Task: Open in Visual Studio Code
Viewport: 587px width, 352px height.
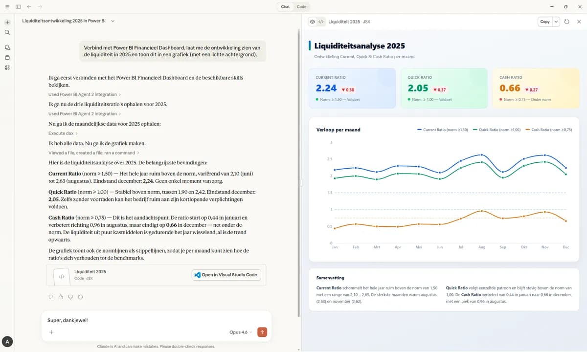Action: (x=226, y=274)
